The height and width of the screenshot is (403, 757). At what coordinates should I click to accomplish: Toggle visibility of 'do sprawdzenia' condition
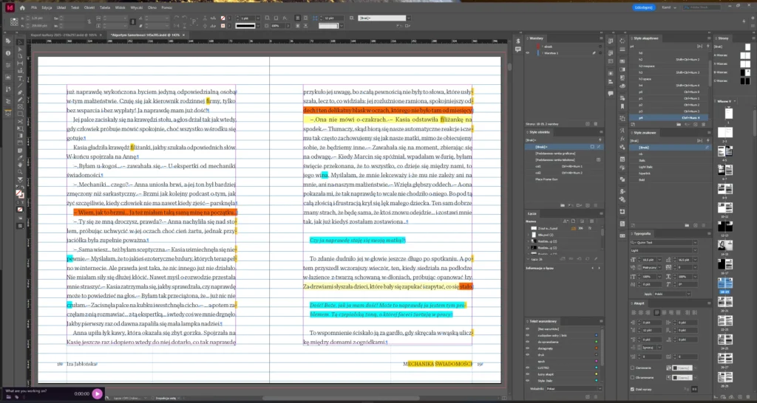click(x=528, y=342)
